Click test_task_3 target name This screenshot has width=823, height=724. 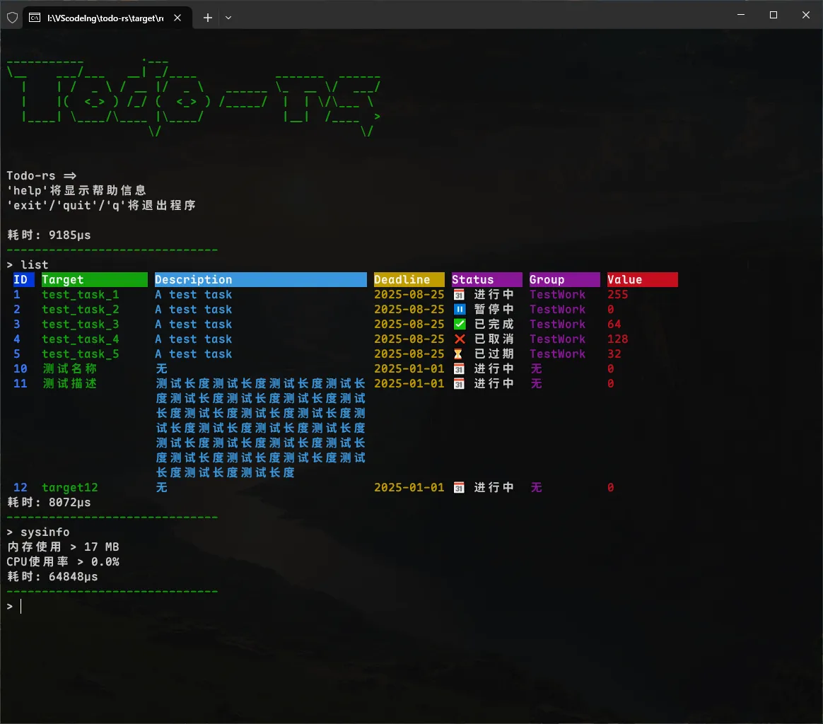pyautogui.click(x=81, y=324)
